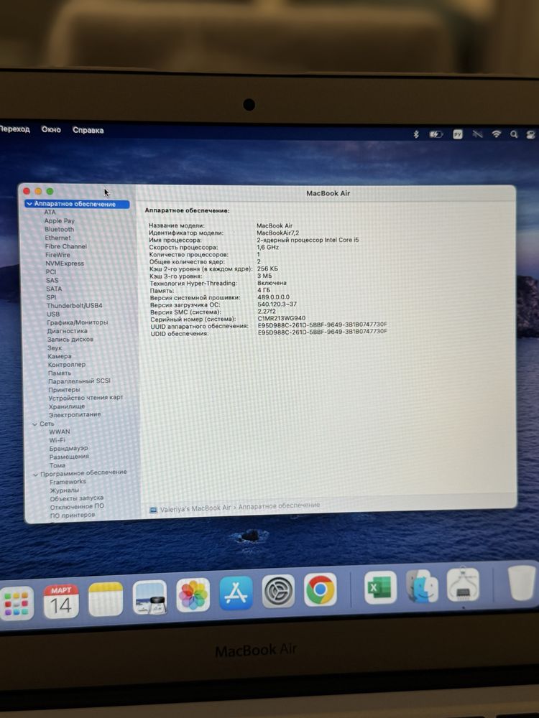Click the System Information chip icon in Dock
This screenshot has height=718, width=539.
[x=463, y=584]
